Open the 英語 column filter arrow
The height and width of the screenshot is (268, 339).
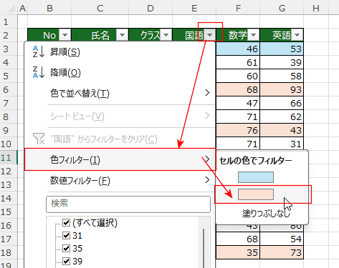297,35
